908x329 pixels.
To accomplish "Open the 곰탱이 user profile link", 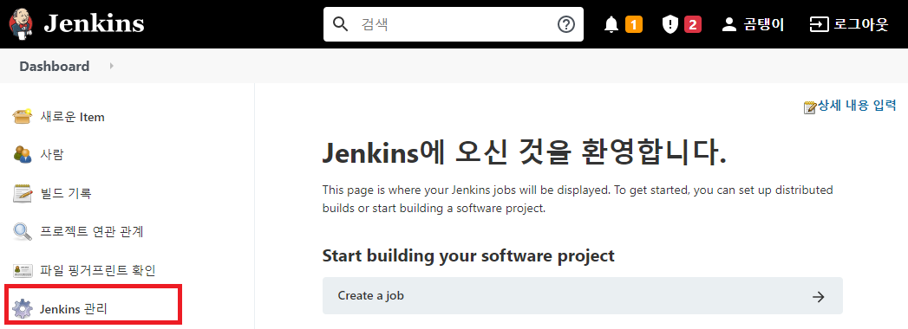I will (x=764, y=24).
